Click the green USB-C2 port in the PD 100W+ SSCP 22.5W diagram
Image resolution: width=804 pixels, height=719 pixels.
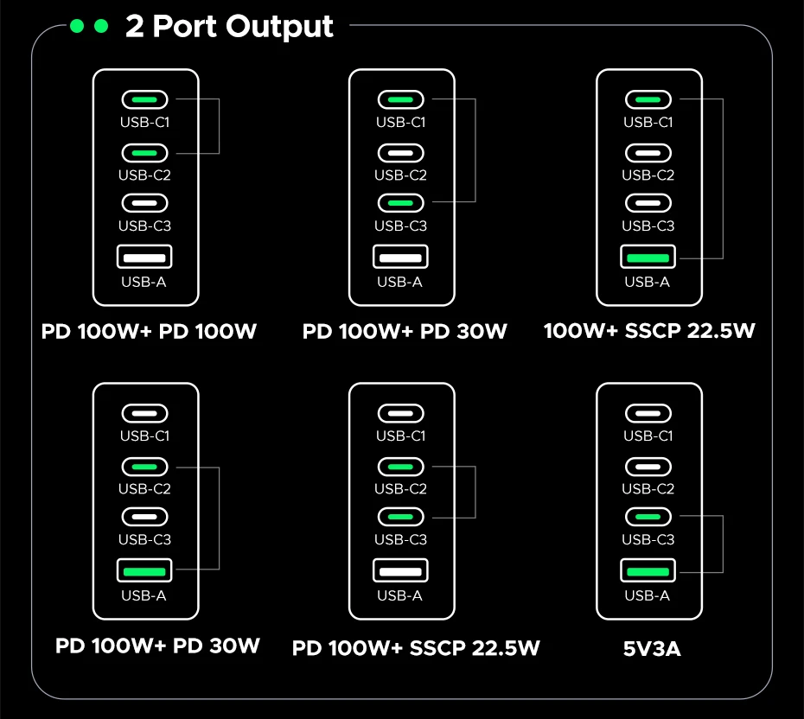400,467
